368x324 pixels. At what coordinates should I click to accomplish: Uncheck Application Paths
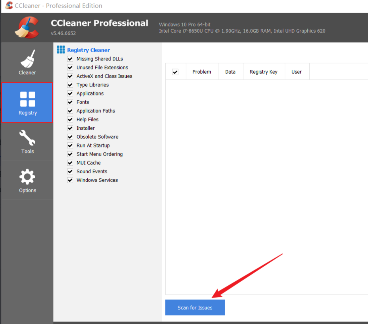[x=70, y=111]
